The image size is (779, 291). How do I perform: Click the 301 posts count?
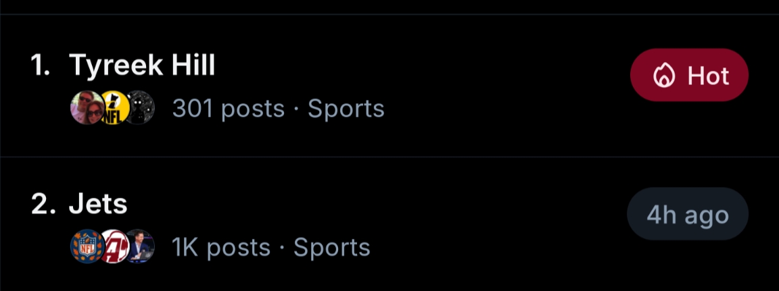point(229,109)
